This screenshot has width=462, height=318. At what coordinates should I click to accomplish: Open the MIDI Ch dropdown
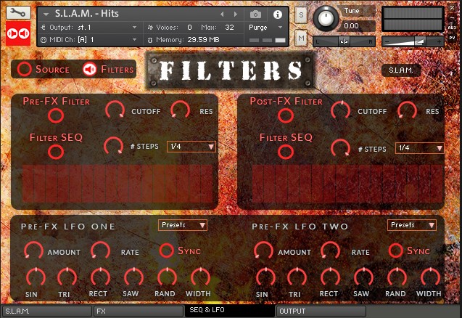tap(88, 39)
